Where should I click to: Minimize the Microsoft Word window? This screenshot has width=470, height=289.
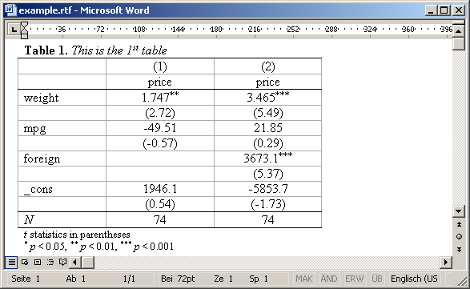431,10
